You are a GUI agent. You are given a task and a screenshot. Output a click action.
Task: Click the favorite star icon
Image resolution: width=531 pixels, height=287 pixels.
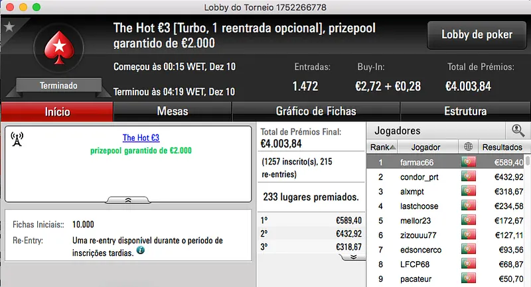click(9, 27)
